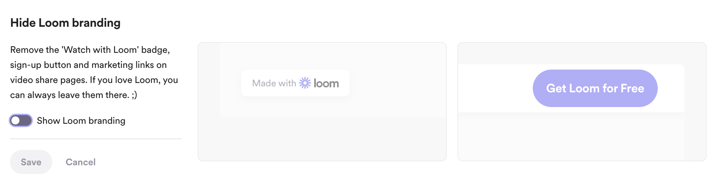Click the 'Made with' badge text
The image size is (724, 186).
coord(274,83)
